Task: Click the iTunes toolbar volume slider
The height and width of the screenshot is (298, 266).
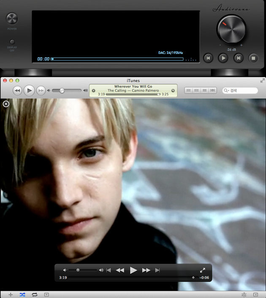Action: pos(67,91)
